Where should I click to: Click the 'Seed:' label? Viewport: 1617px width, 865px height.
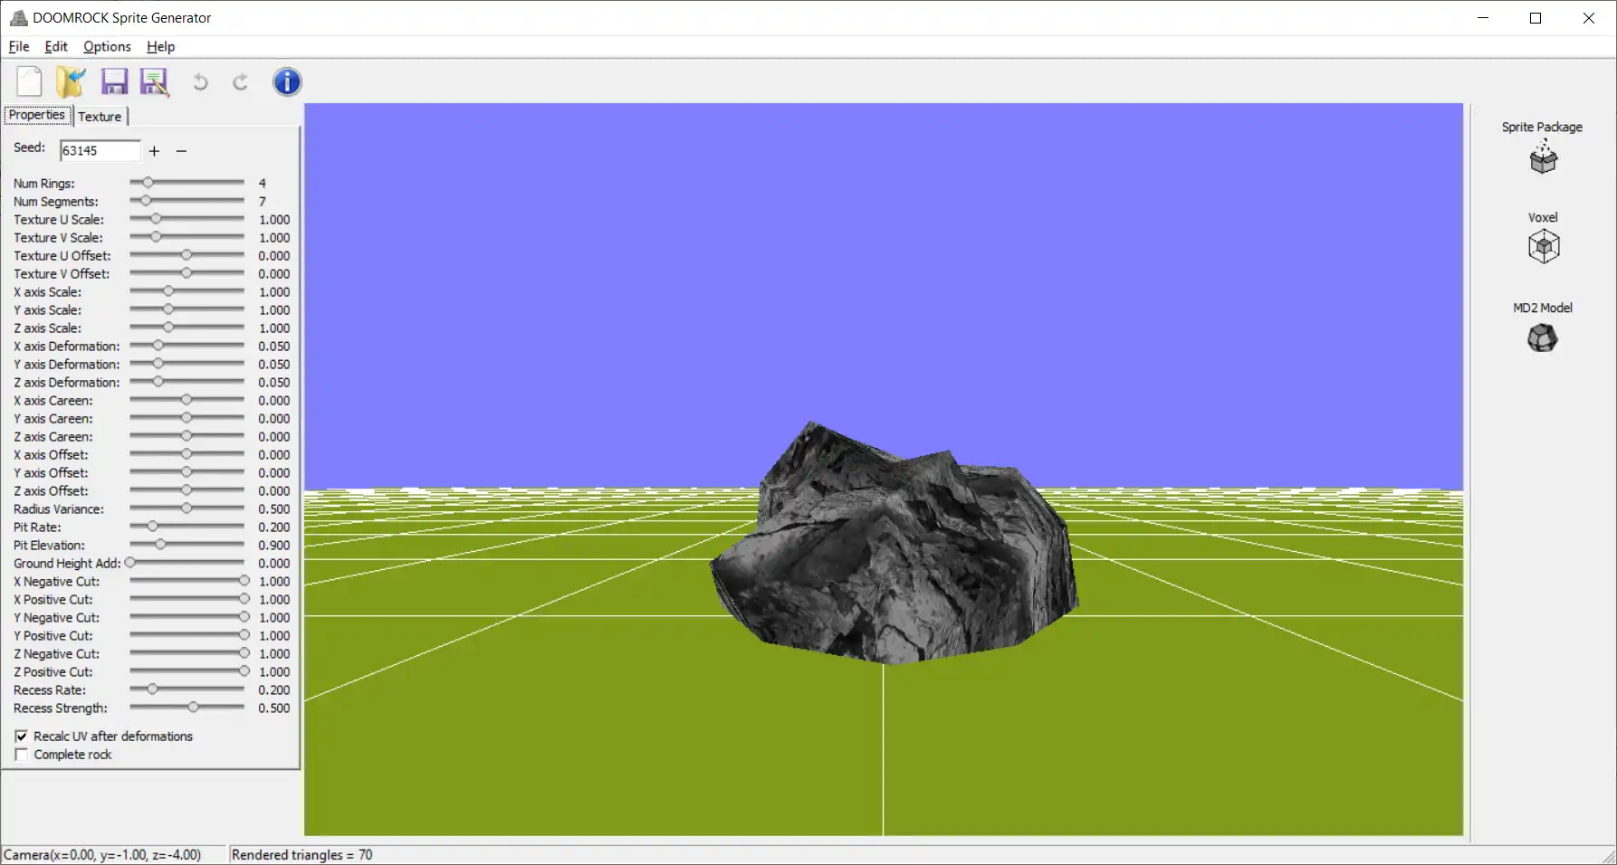29,147
